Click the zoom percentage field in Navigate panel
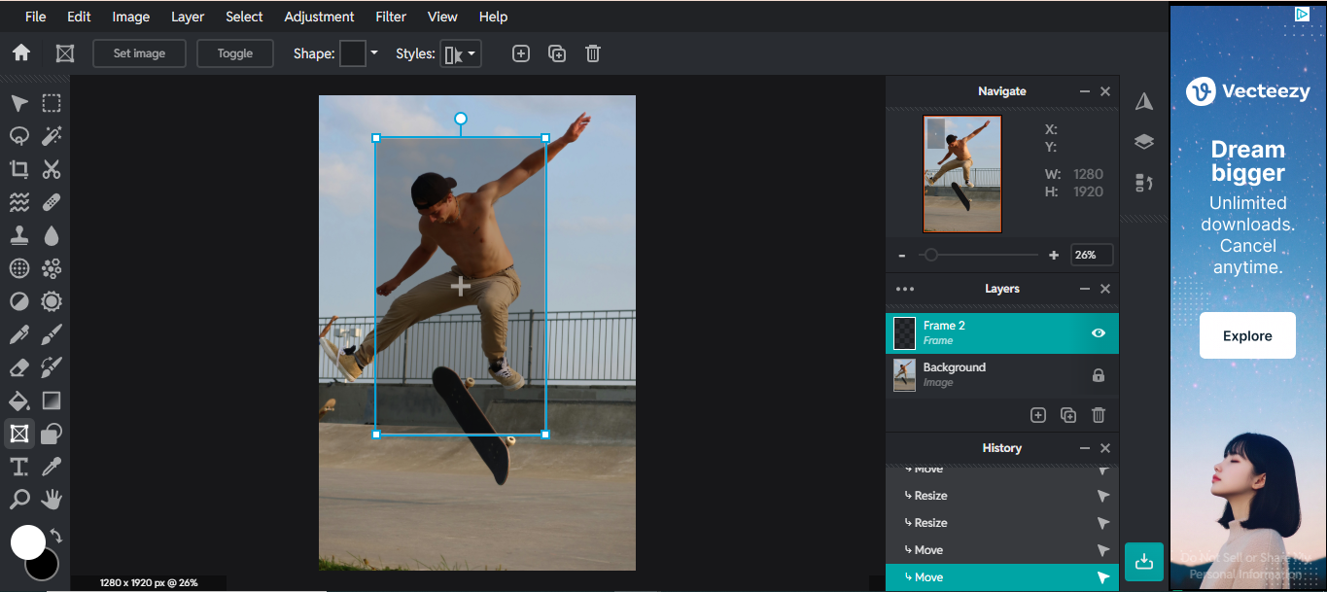The height and width of the screenshot is (592, 1327). pos(1091,254)
